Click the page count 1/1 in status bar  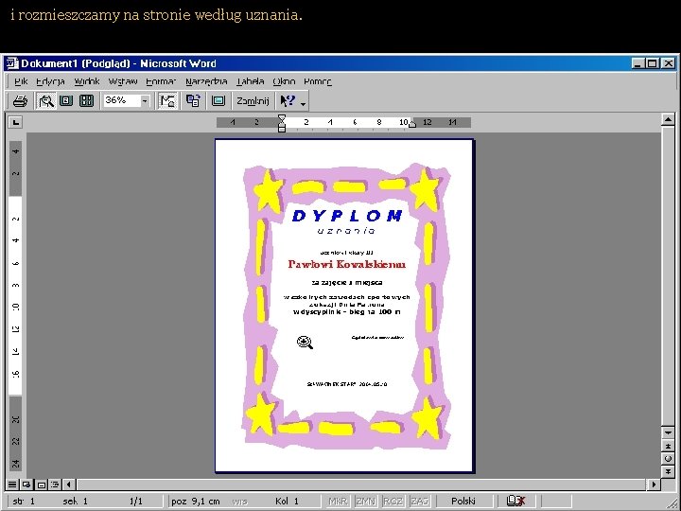[136, 502]
